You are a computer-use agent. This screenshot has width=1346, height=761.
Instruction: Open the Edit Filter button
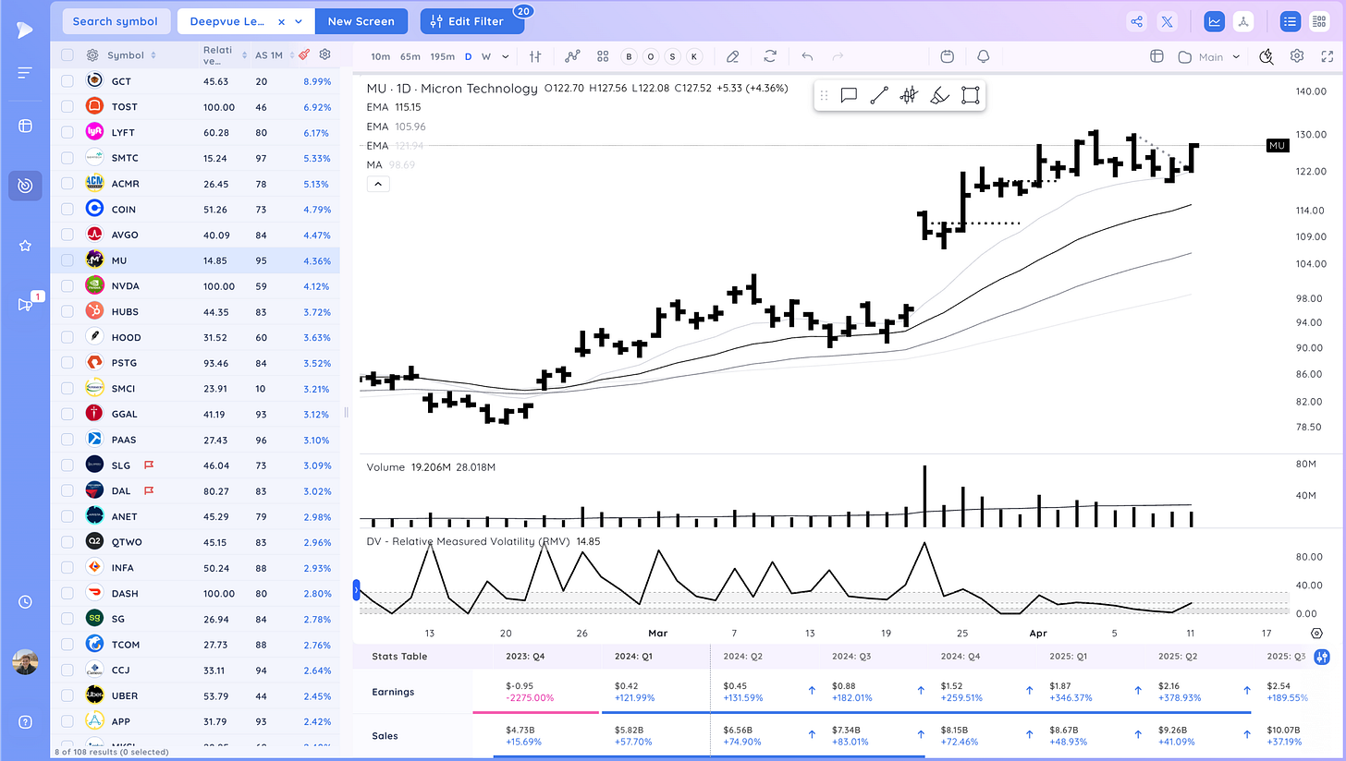(472, 21)
